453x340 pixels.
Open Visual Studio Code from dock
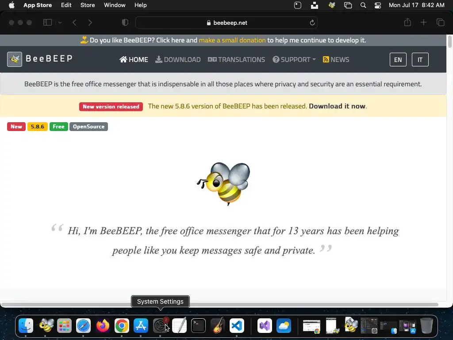(x=237, y=325)
